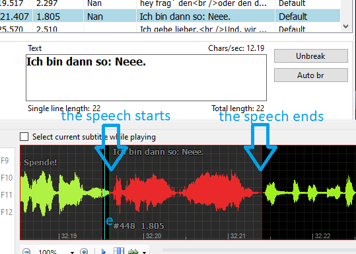Click the Unbreak button

(x=311, y=56)
